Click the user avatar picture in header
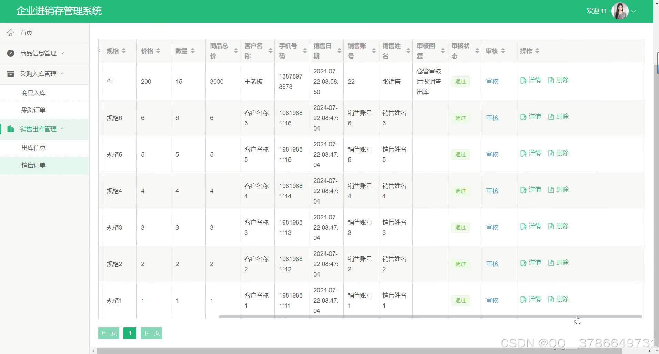Image resolution: width=659 pixels, height=354 pixels. coord(620,11)
